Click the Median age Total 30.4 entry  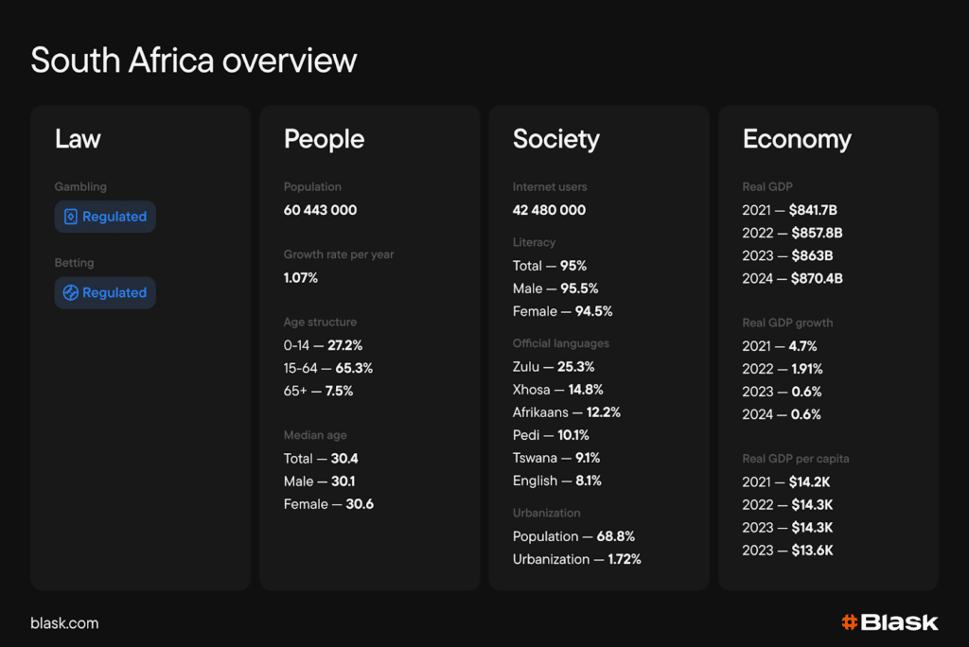[321, 459]
